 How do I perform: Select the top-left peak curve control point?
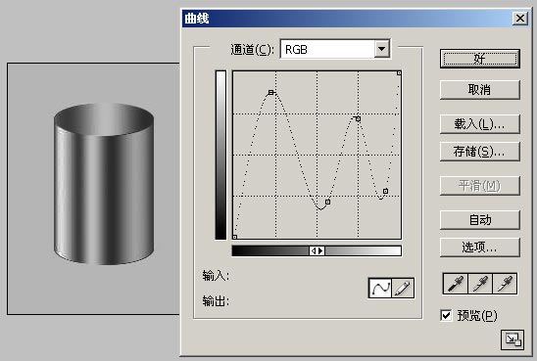pyautogui.click(x=271, y=92)
